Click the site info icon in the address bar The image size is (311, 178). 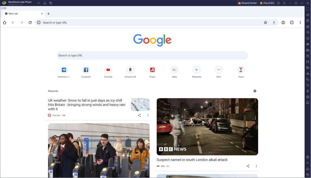39,23
